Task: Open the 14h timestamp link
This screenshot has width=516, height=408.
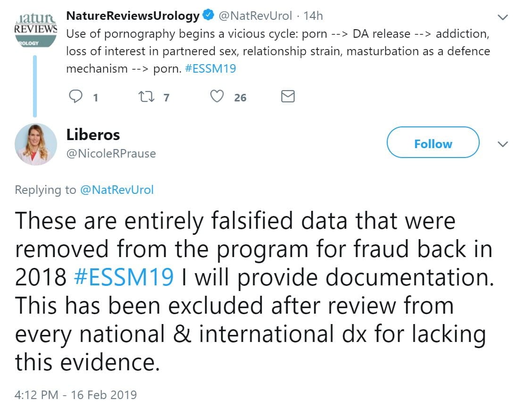Action: pyautogui.click(x=313, y=16)
